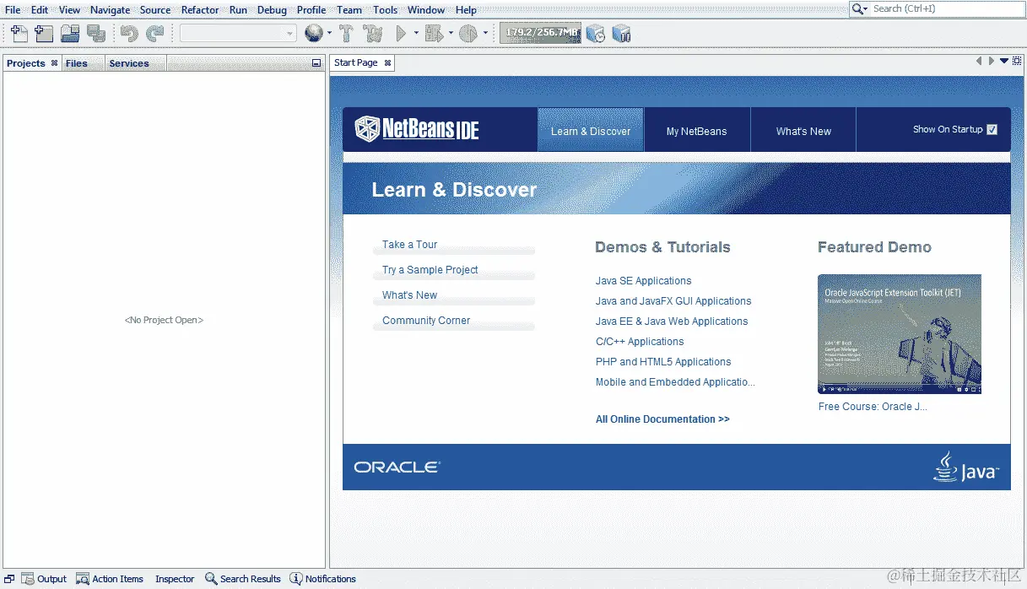
Task: Expand the Profile Project dropdown arrow
Action: pos(485,34)
